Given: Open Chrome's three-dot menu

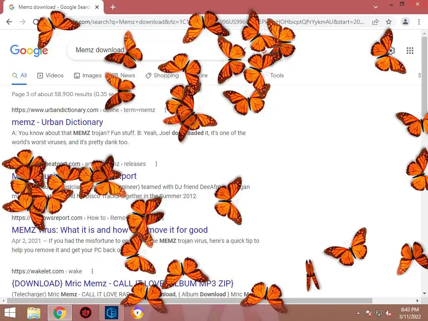Looking at the screenshot, I should [x=419, y=22].
